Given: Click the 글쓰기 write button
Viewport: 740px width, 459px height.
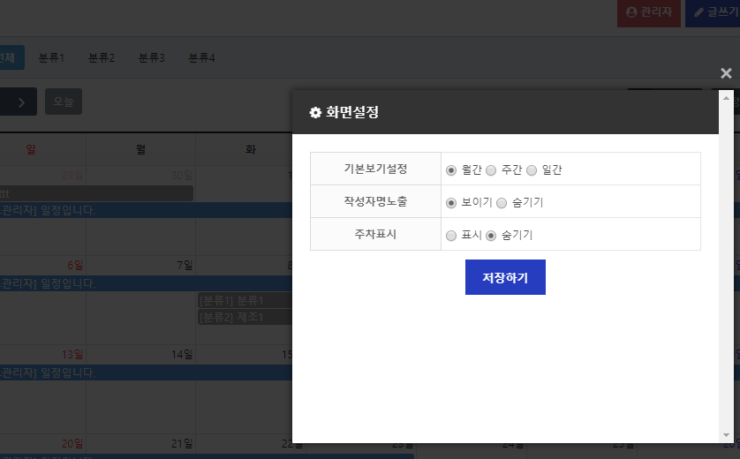Looking at the screenshot, I should point(715,12).
